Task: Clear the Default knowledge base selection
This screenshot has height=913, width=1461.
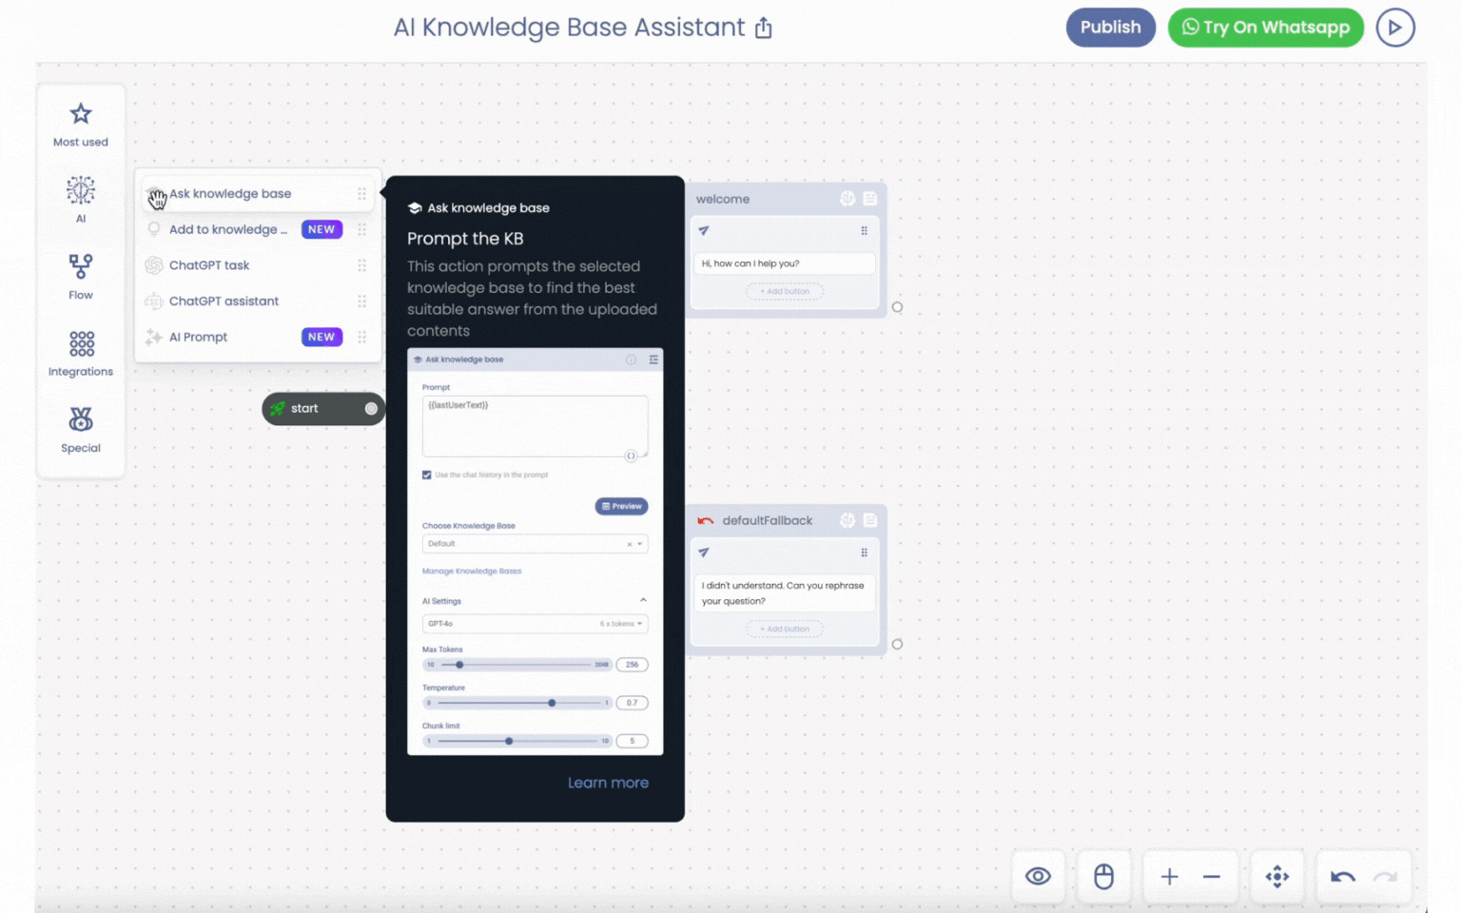Action: (x=629, y=544)
